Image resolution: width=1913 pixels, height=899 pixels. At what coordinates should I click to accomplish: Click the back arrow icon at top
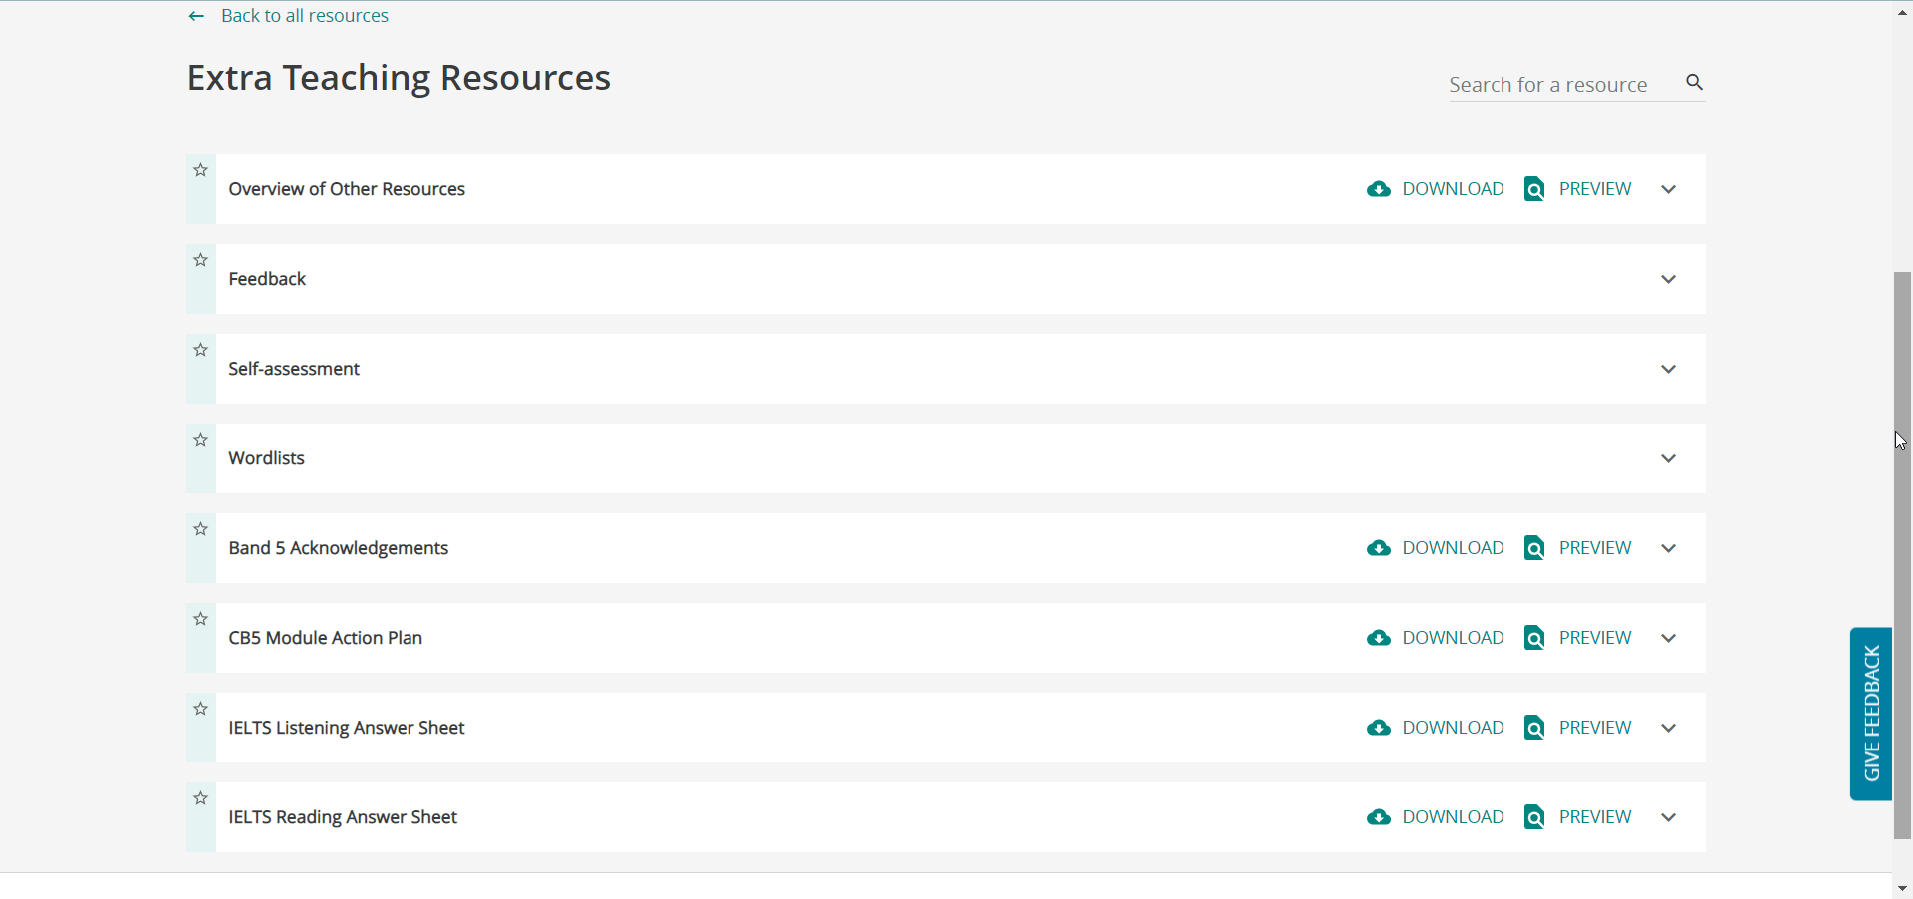(196, 16)
